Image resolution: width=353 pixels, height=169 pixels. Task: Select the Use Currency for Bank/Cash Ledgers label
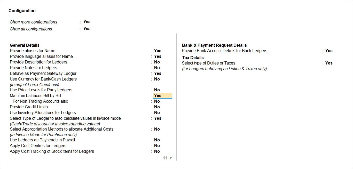point(43,79)
